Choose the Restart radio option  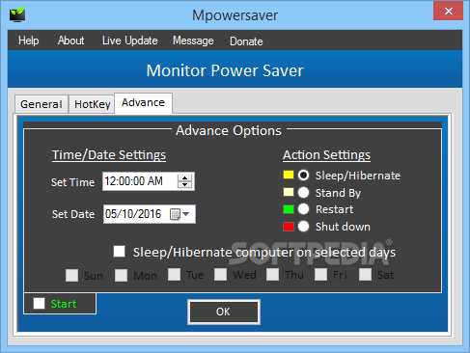303,209
